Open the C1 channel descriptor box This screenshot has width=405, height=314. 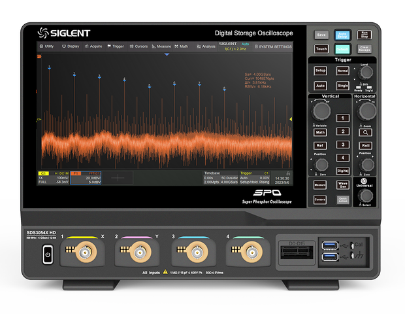(54, 178)
